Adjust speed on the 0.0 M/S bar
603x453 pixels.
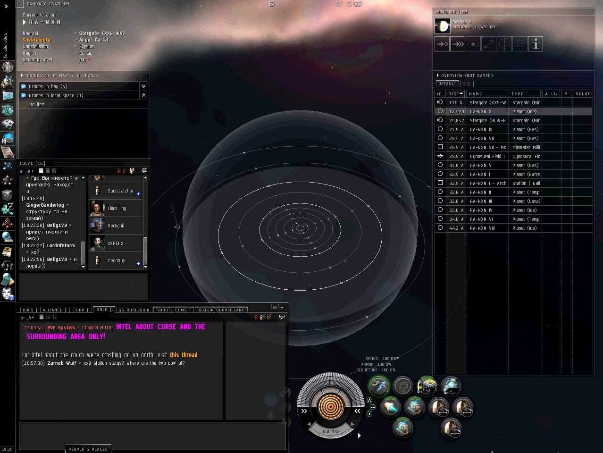[x=330, y=431]
